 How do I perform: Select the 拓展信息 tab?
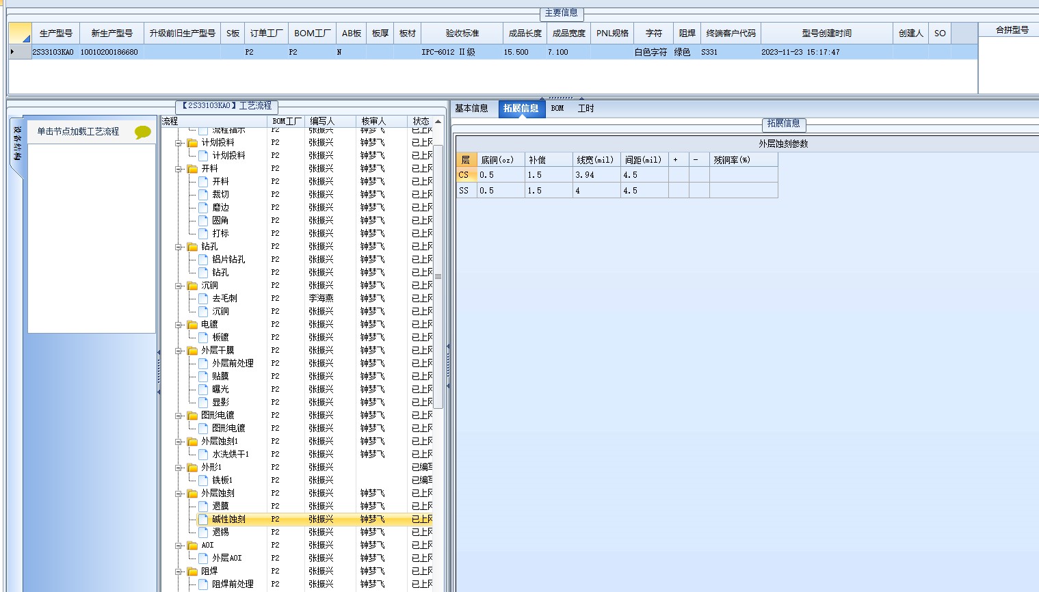coord(521,109)
